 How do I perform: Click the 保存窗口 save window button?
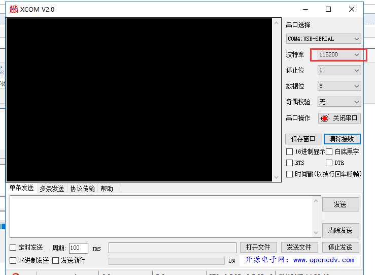pyautogui.click(x=303, y=139)
